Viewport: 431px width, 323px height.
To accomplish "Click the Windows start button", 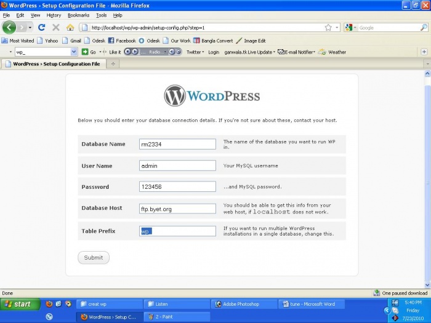I will pyautogui.click(x=20, y=304).
